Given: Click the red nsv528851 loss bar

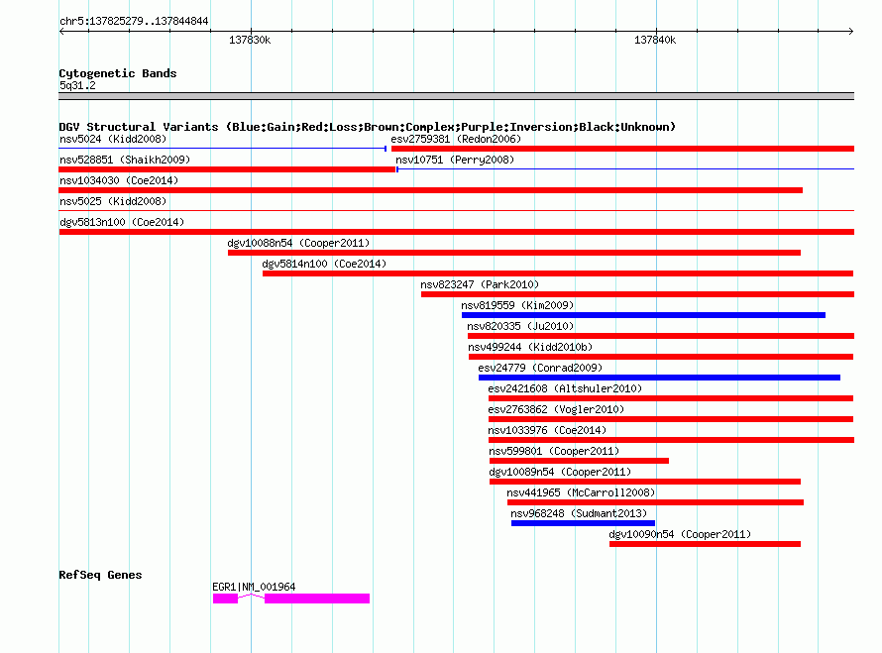Looking at the screenshot, I should pyautogui.click(x=227, y=169).
